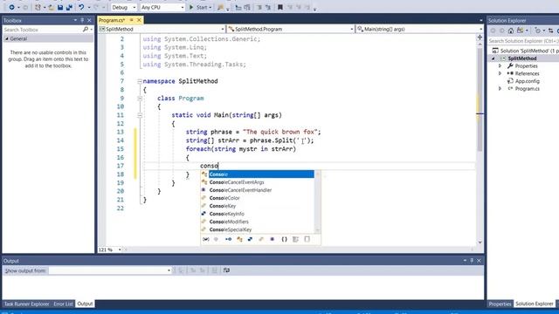
Task: Collapse the SplitMethod project node
Action: pos(493,58)
